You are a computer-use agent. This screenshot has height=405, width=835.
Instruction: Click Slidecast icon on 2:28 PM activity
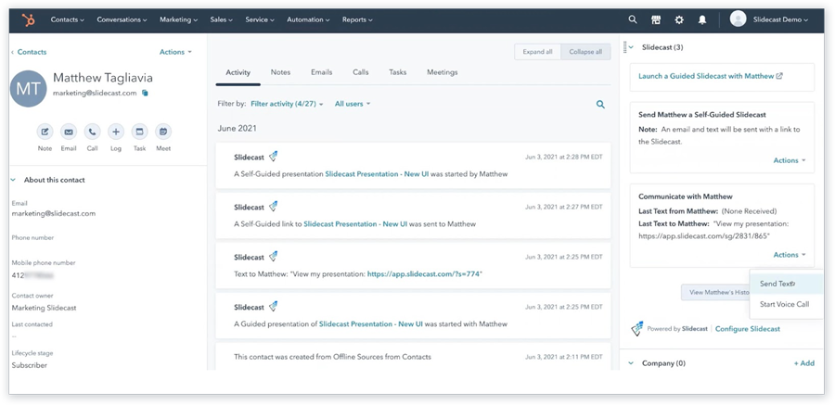point(273,157)
